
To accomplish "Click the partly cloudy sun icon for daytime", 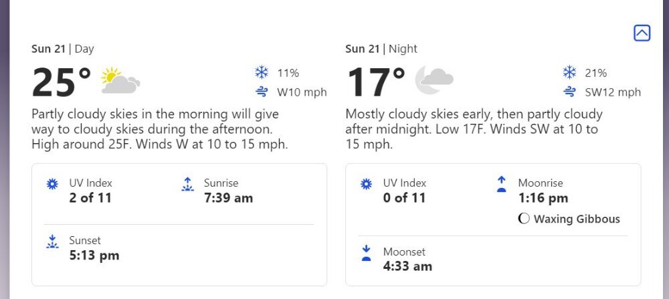I will [x=120, y=80].
